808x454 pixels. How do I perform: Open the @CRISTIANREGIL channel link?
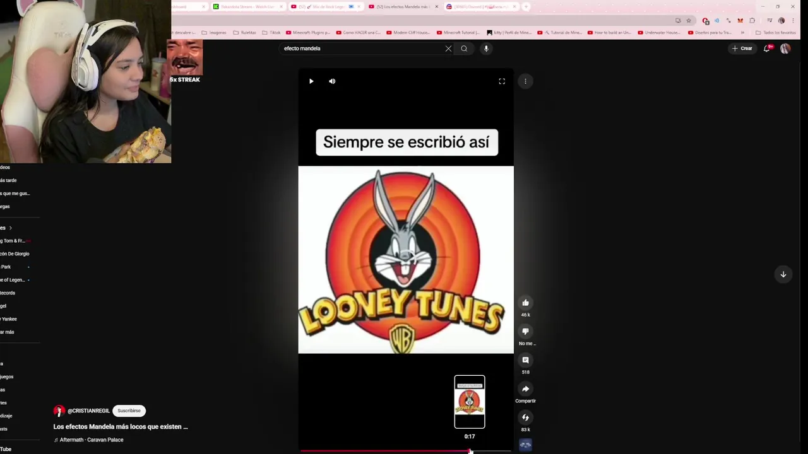coord(88,411)
